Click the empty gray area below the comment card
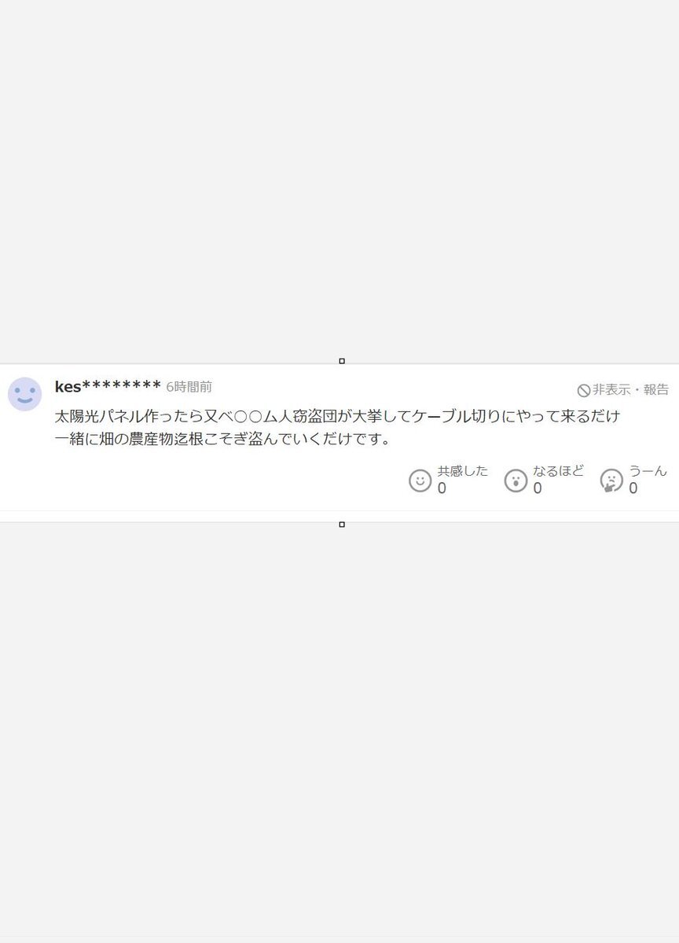 (339, 734)
